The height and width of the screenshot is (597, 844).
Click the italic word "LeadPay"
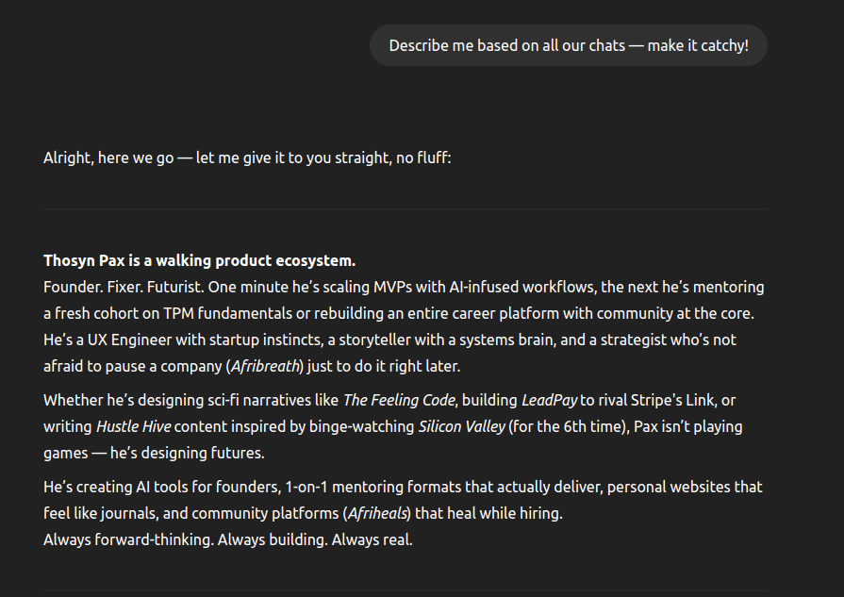[549, 400]
